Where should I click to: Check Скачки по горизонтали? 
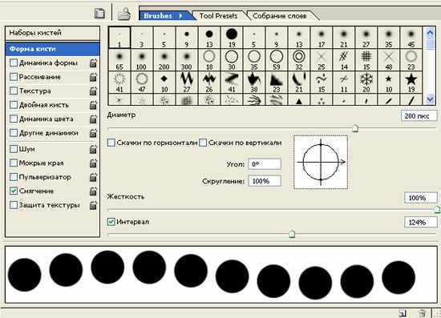tap(111, 143)
